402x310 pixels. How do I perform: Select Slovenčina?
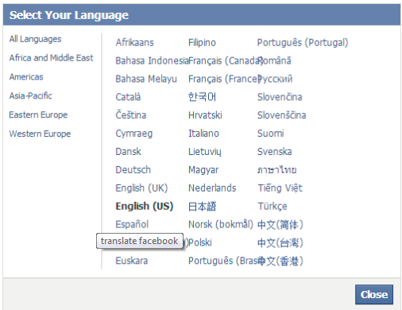[x=280, y=97]
